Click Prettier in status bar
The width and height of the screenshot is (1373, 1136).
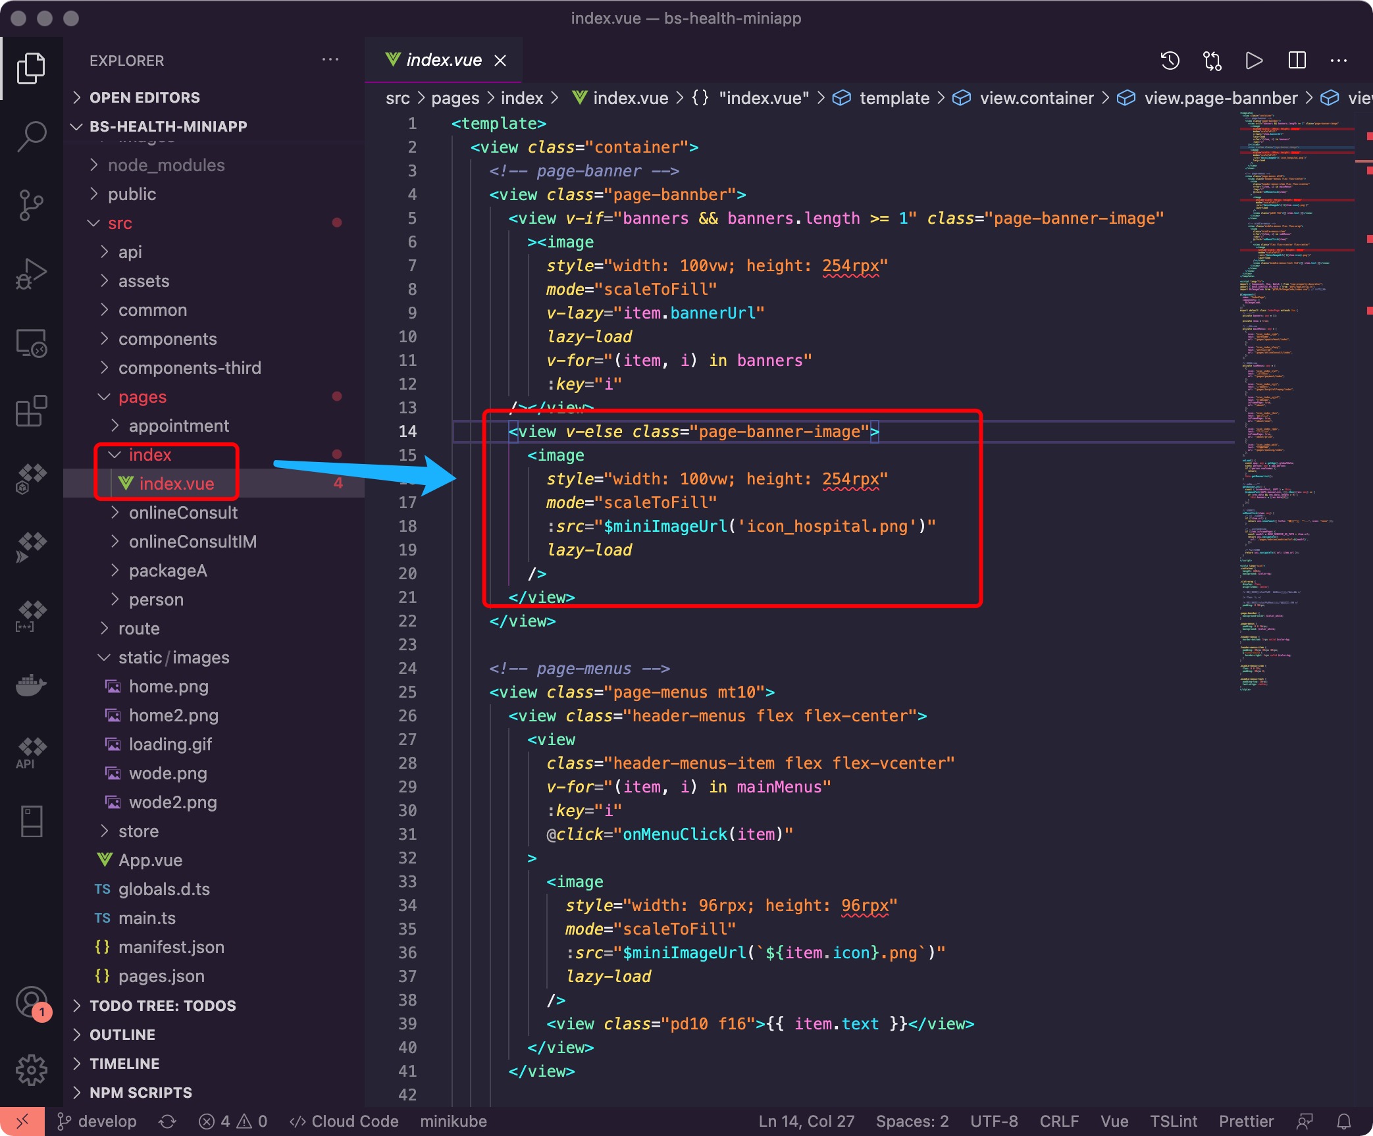click(x=1246, y=1121)
